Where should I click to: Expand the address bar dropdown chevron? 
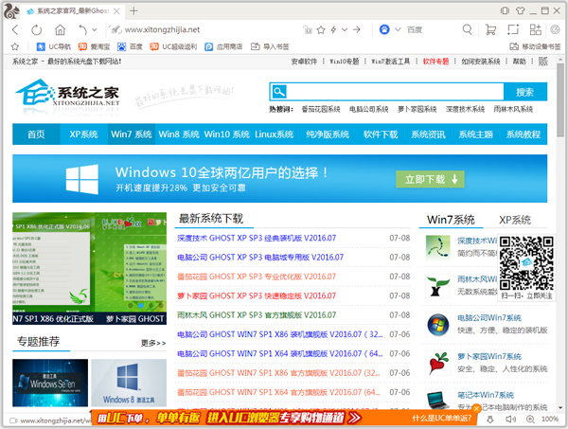tap(345, 29)
